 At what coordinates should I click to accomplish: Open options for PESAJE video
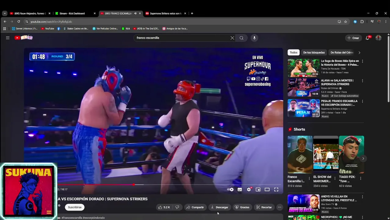[x=363, y=101]
